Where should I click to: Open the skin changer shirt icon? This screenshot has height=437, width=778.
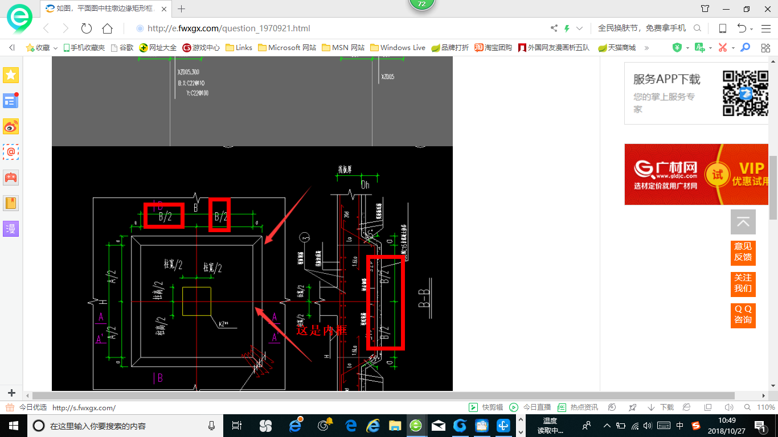pos(705,9)
